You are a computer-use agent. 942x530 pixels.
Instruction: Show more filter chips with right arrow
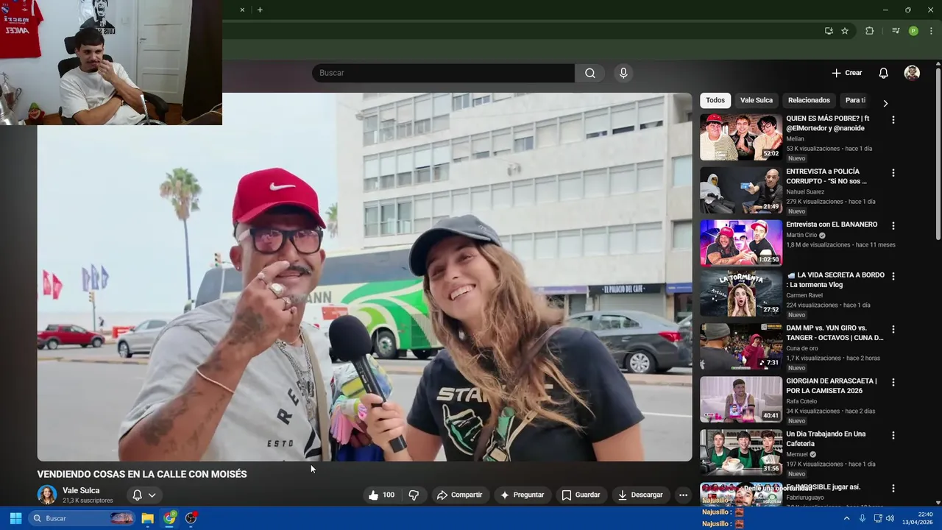tap(885, 103)
